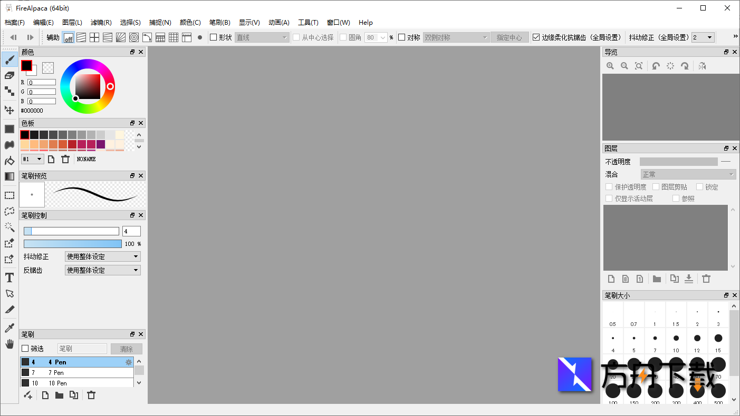The height and width of the screenshot is (416, 740).
Task: Toggle the 保护透明度 option
Action: 609,186
